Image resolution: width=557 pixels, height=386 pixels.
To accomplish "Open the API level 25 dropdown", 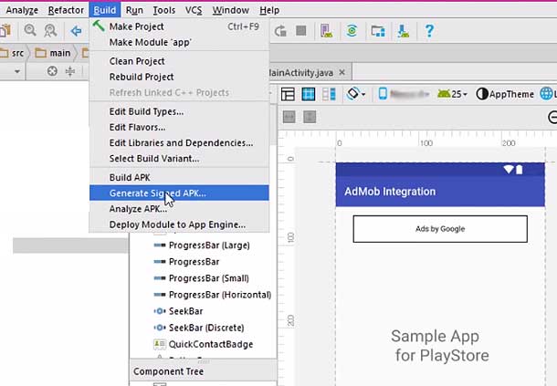I will (452, 94).
